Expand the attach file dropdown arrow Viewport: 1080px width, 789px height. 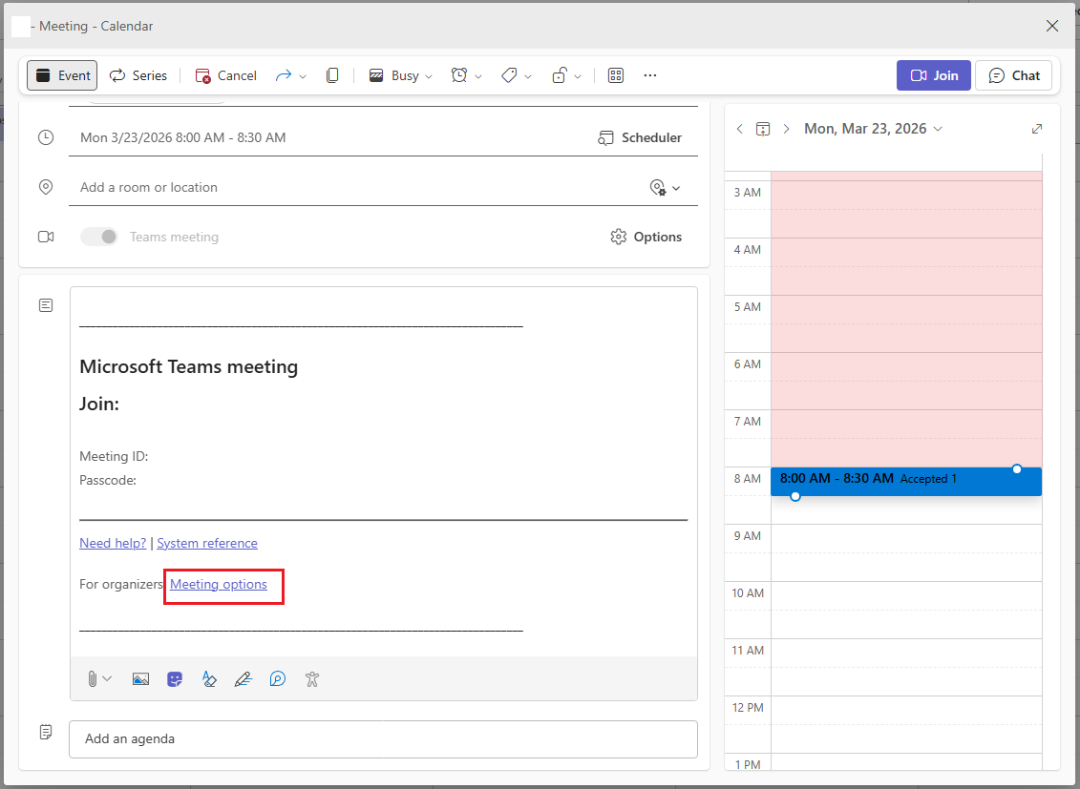point(108,679)
